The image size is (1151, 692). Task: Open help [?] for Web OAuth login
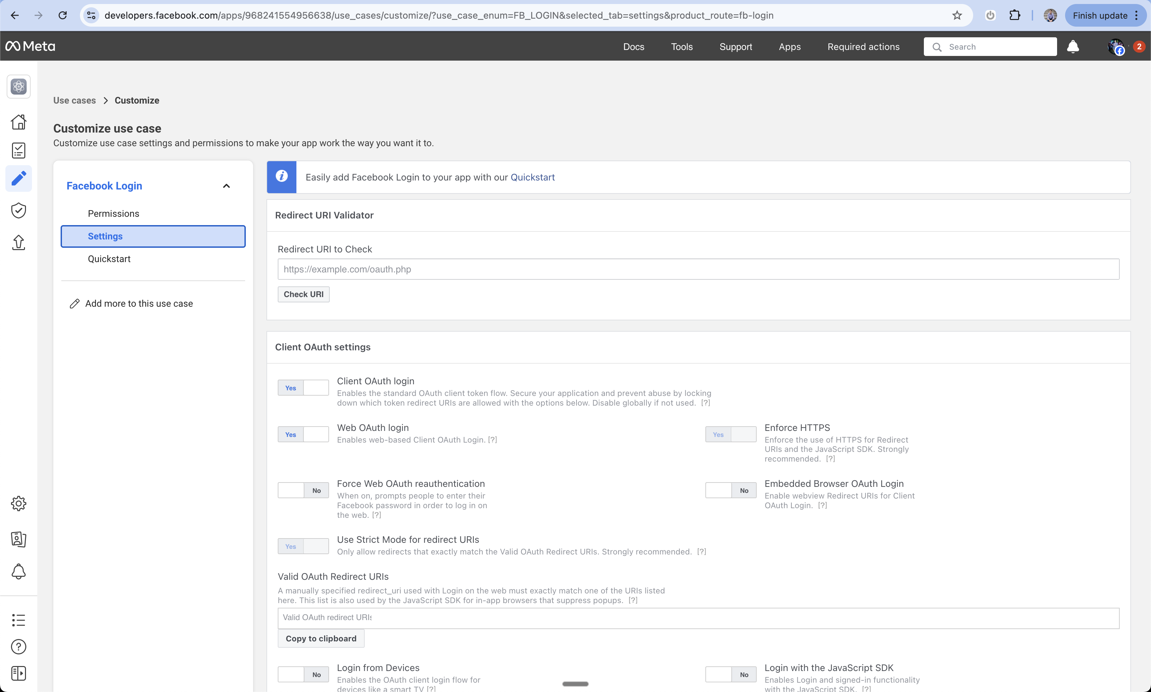(492, 440)
